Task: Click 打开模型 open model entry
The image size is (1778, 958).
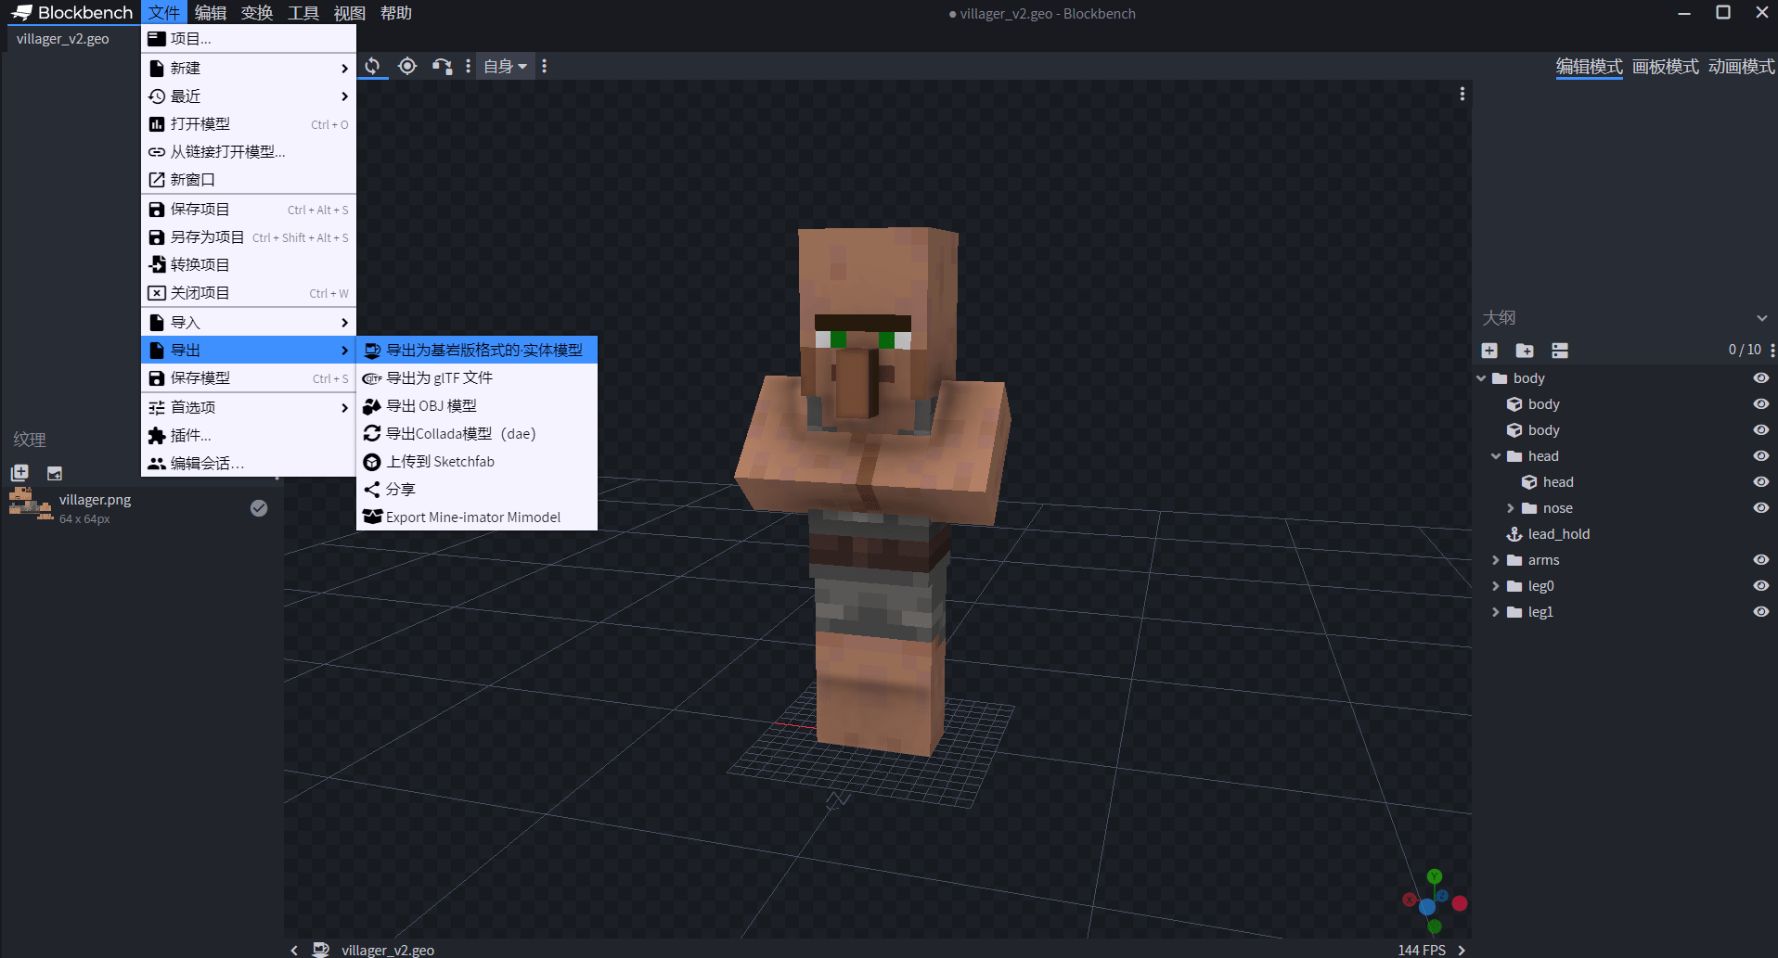Action: (x=249, y=123)
